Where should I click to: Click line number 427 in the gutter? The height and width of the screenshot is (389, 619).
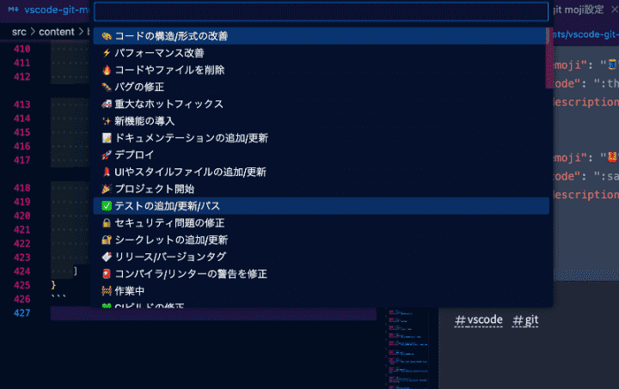tap(22, 313)
